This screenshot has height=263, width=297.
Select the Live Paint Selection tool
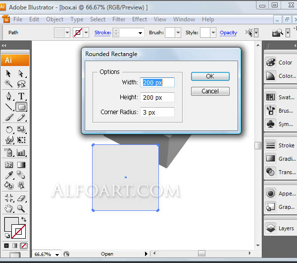(21, 185)
